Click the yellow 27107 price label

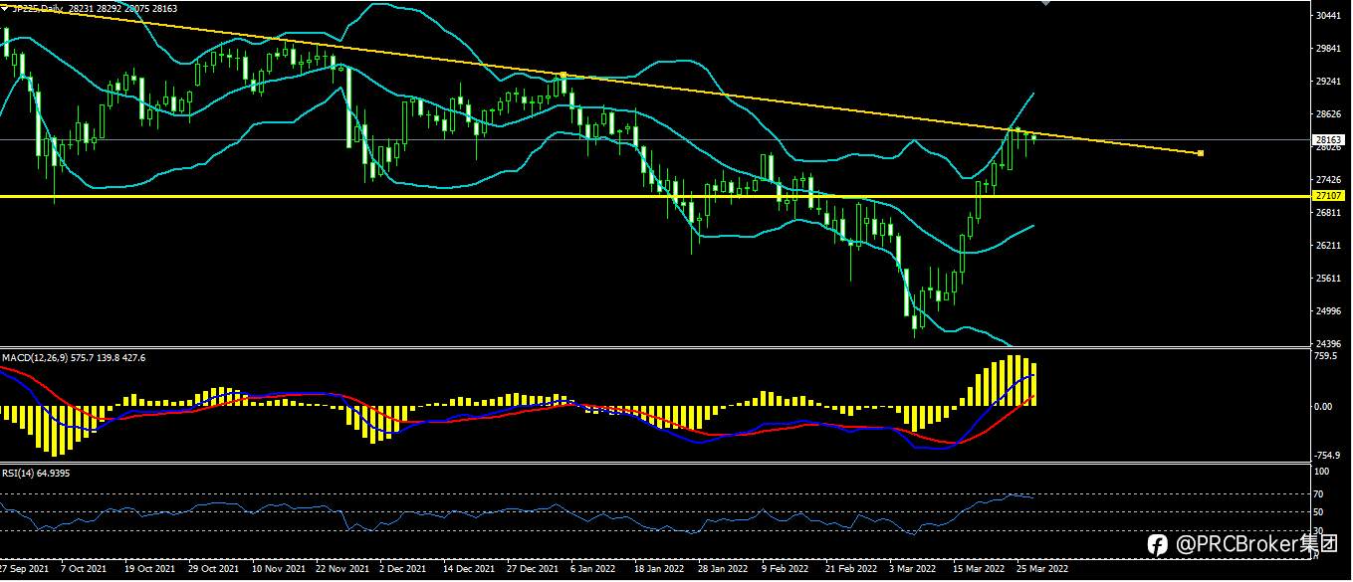click(1329, 197)
